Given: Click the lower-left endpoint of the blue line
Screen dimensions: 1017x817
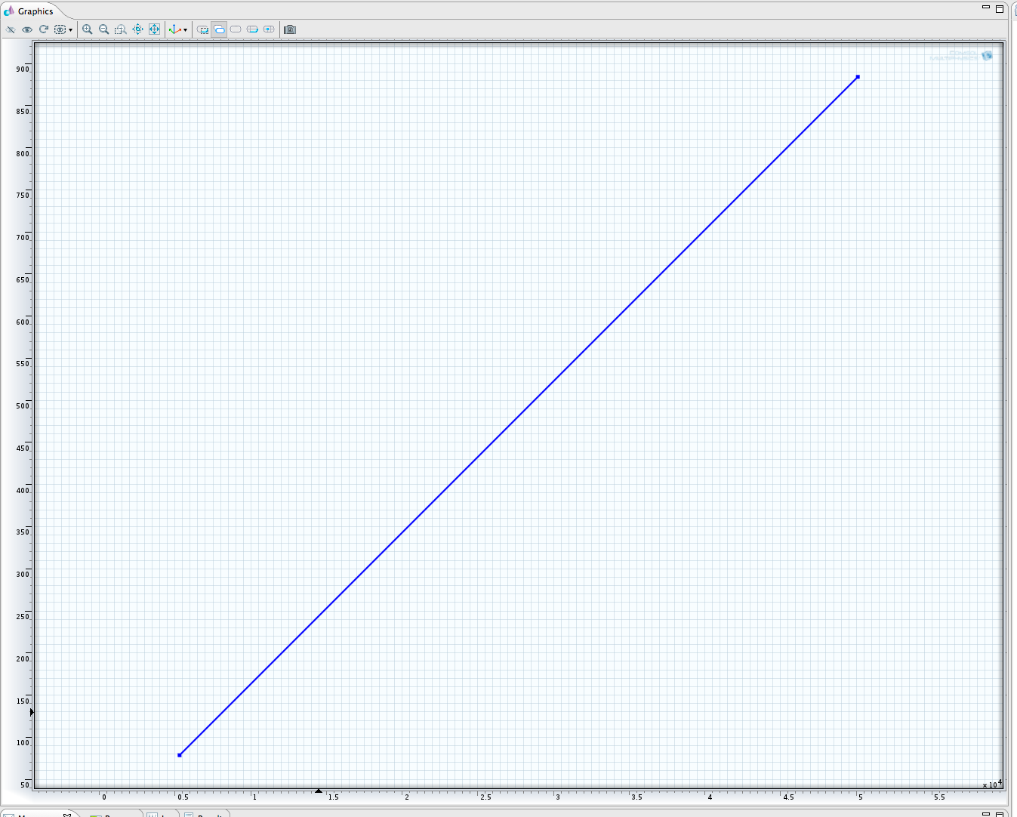Looking at the screenshot, I should pos(180,755).
